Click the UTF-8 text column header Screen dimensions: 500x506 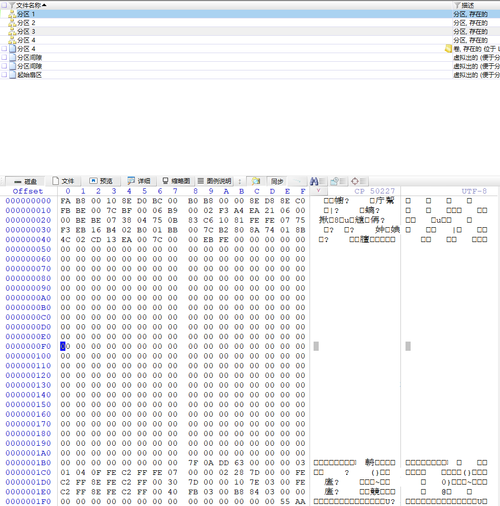pos(474,191)
